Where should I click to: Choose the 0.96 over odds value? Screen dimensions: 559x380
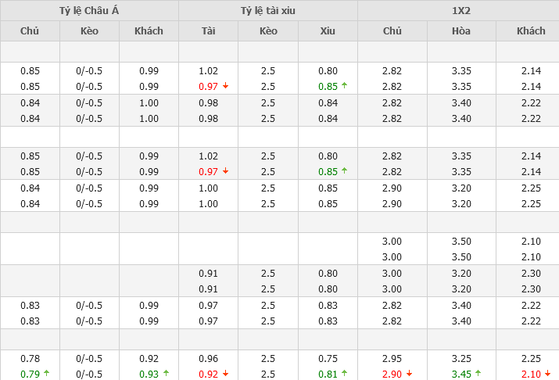pos(208,359)
